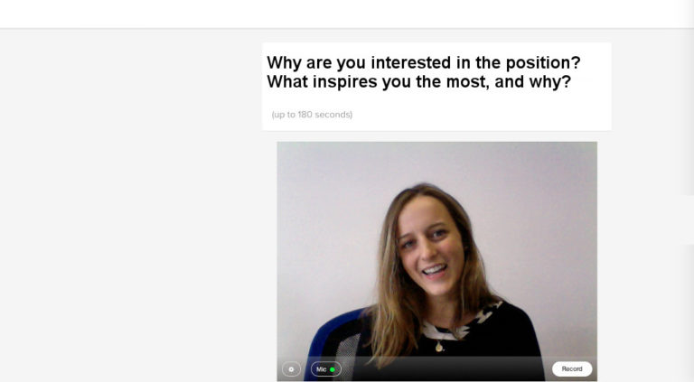Click the webcam video preview

click(436, 261)
